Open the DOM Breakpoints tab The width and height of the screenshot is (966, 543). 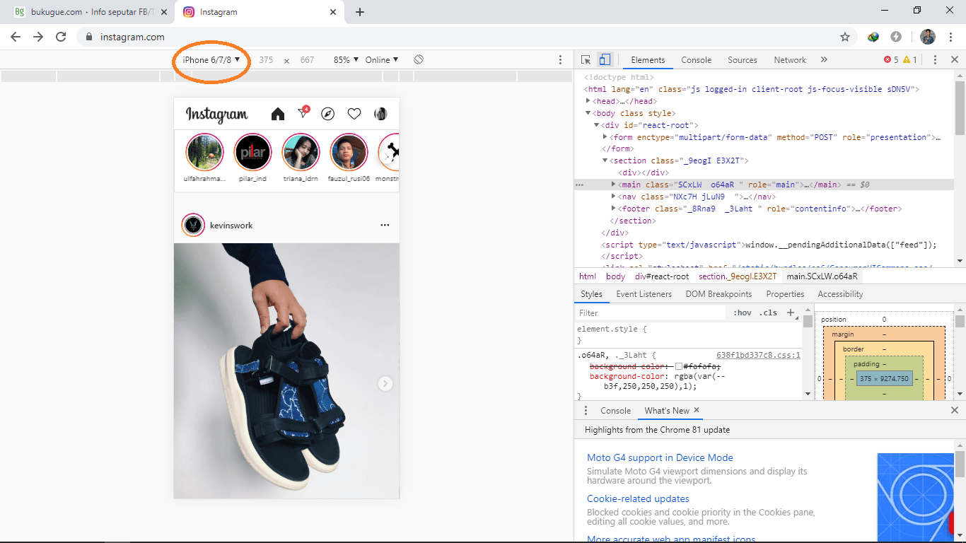coord(718,294)
